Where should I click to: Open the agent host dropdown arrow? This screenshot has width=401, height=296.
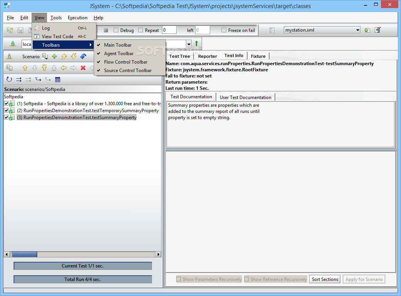click(189, 44)
